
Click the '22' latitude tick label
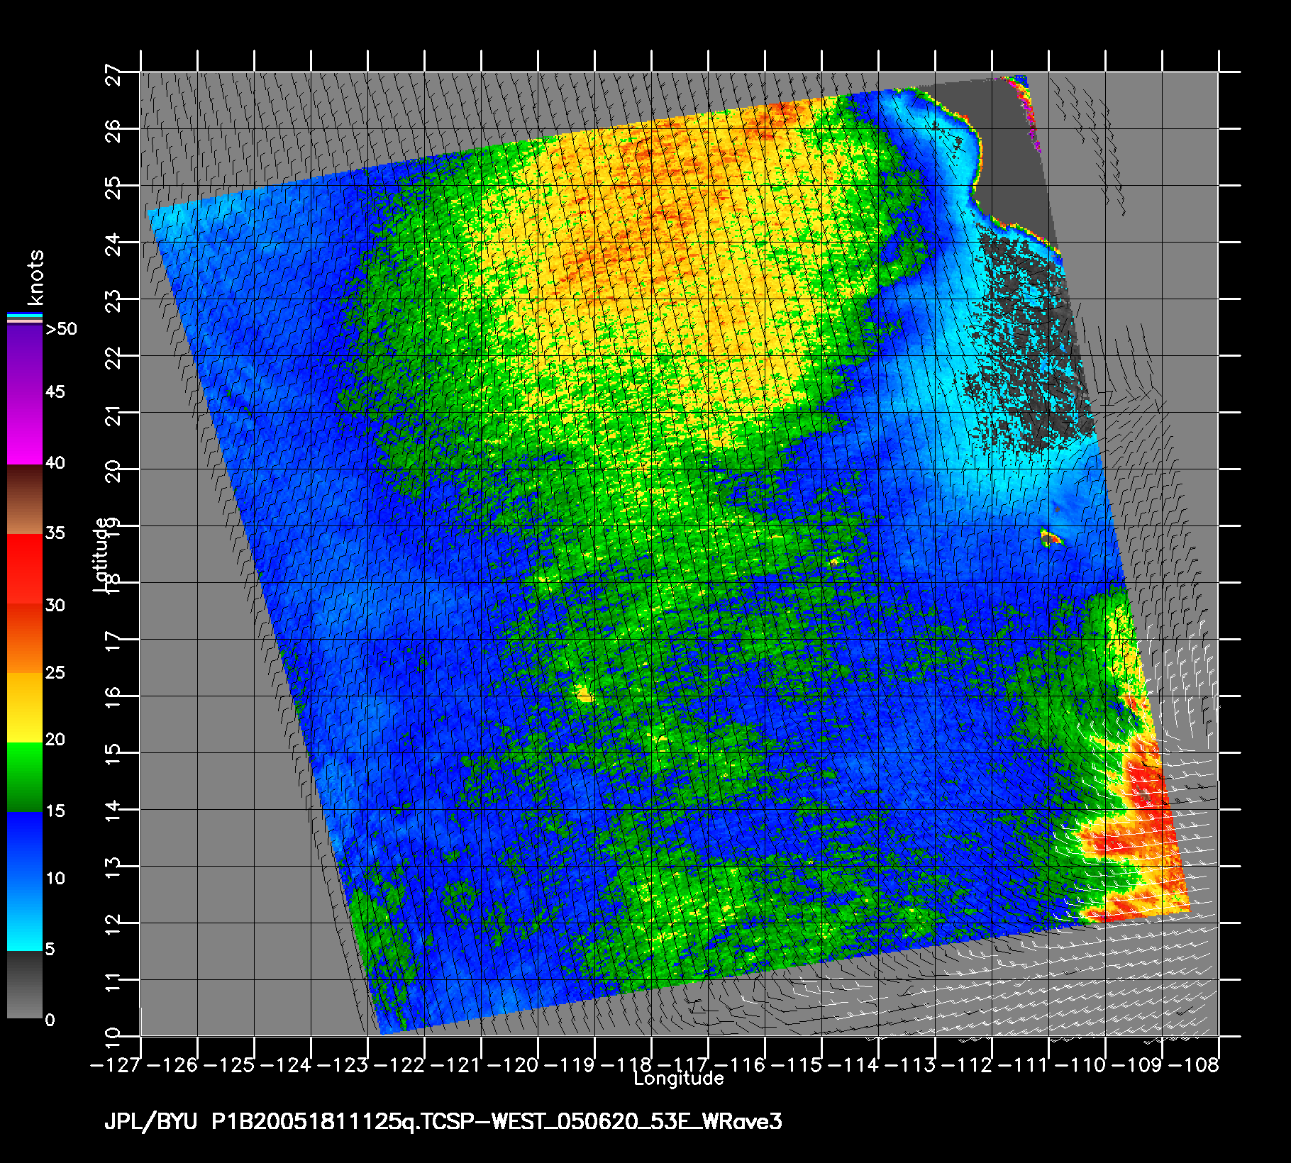(113, 359)
